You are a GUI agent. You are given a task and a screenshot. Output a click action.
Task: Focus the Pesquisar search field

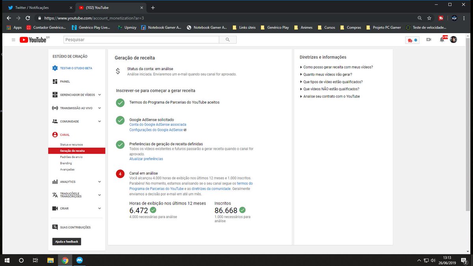141,40
